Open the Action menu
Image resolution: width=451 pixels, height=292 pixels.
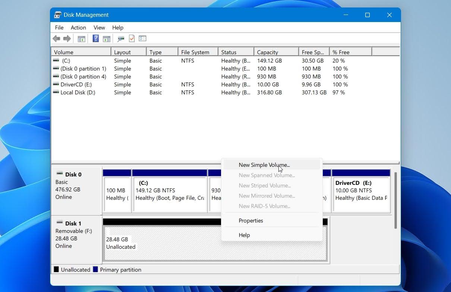(78, 28)
